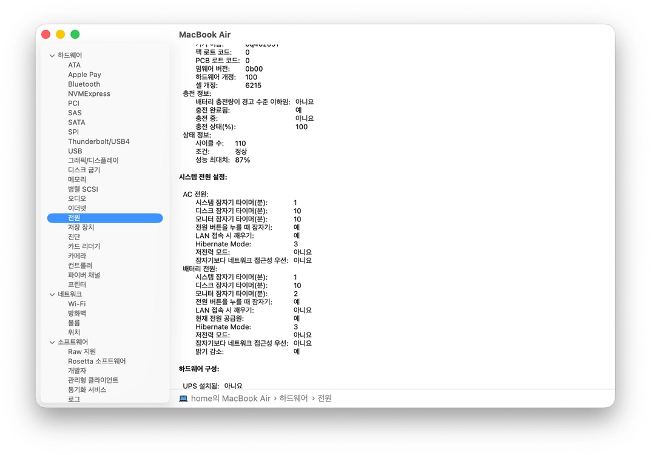Viewport: 651px width, 455px height.
Task: Open the 오디오 entry
Action: coord(77,199)
